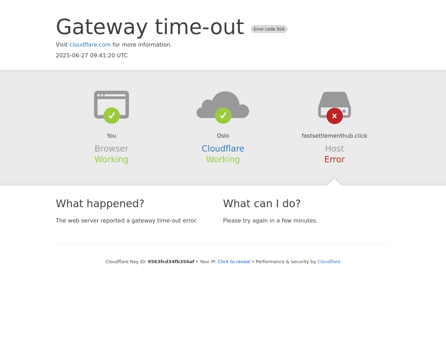Open the Cloudflare footer link
446x356 pixels.
click(x=329, y=261)
